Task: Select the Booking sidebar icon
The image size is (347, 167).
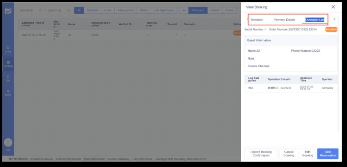Action: coord(8,64)
